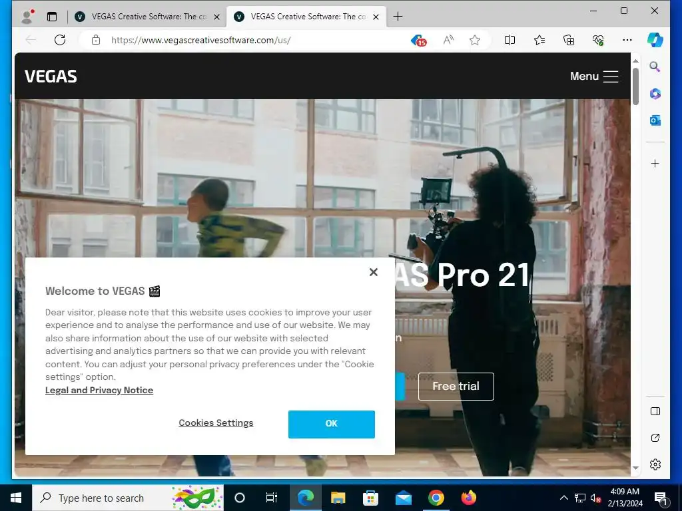Image resolution: width=682 pixels, height=511 pixels.
Task: Open Cookies Settings
Action: (x=216, y=423)
